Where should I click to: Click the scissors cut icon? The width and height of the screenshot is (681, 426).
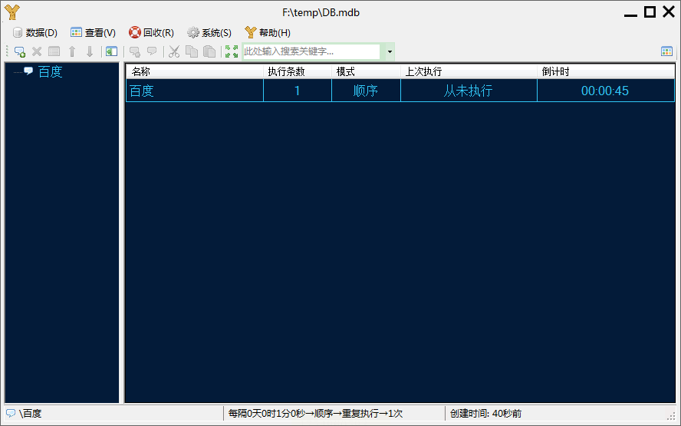tap(174, 51)
